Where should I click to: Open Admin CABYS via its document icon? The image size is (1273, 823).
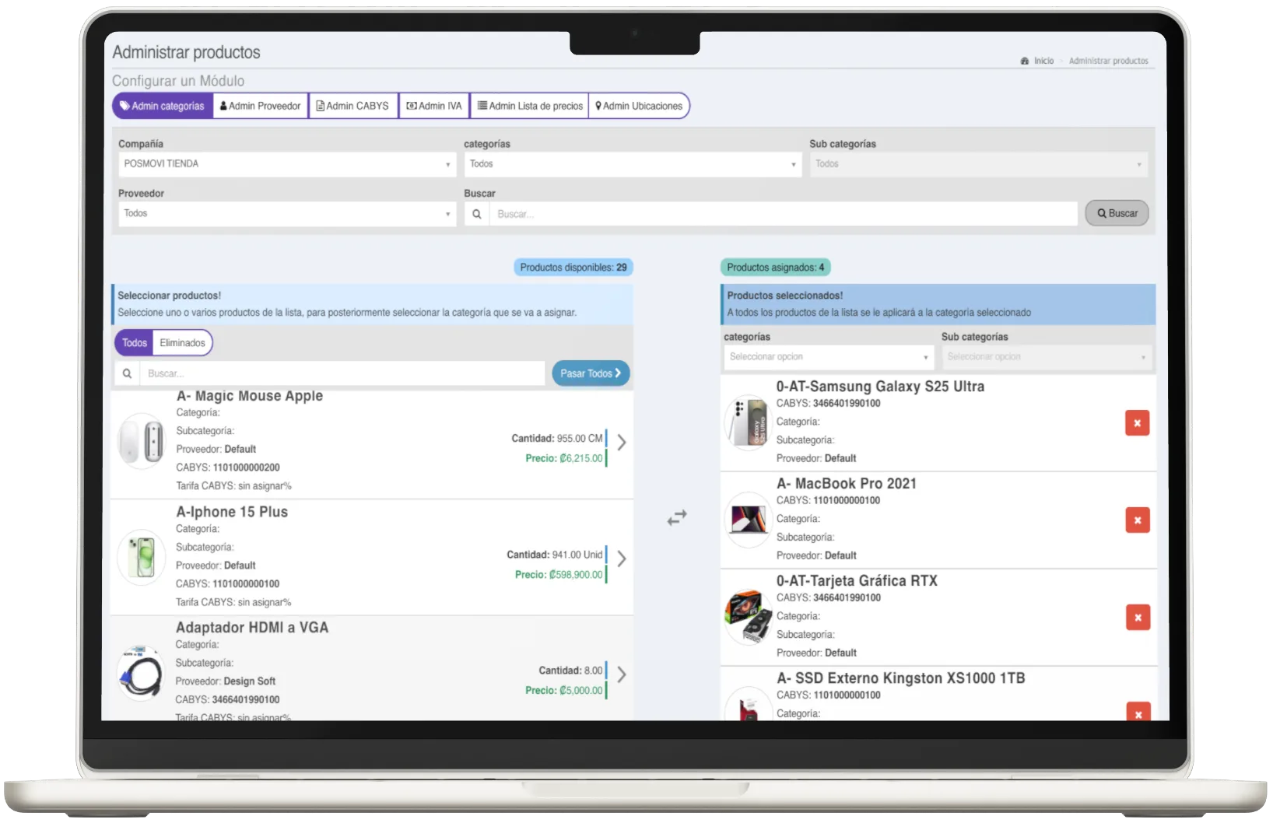[x=319, y=105]
